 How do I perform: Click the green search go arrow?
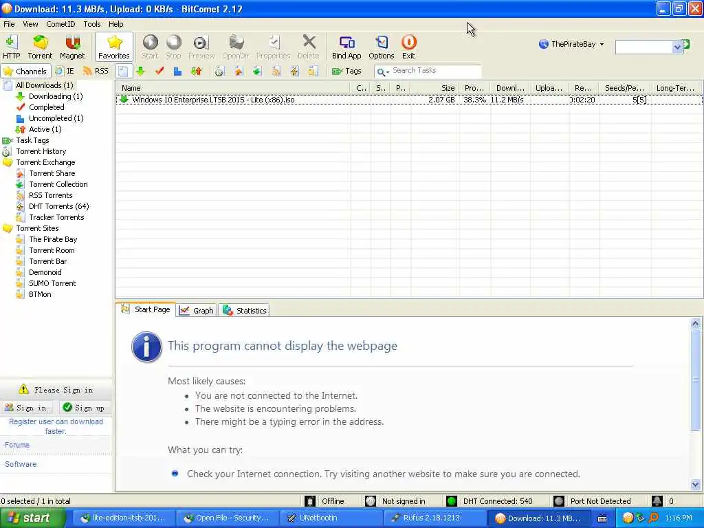(x=687, y=45)
